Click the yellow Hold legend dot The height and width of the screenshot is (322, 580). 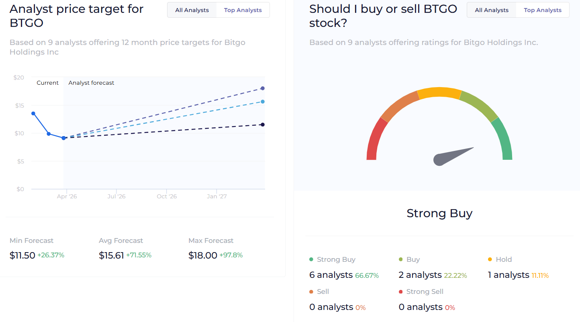click(490, 259)
